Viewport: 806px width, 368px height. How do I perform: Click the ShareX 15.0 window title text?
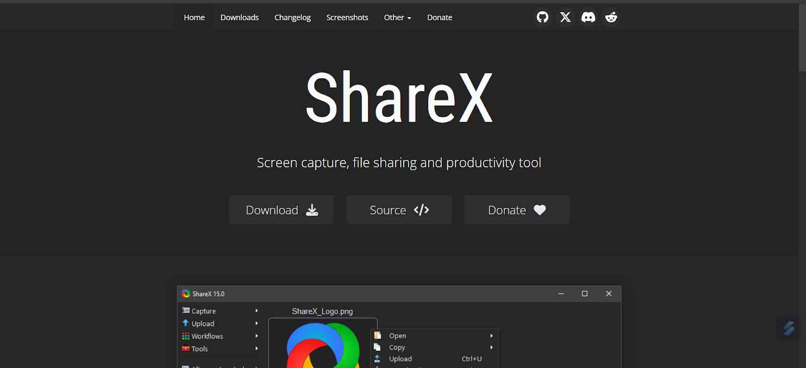pos(209,293)
